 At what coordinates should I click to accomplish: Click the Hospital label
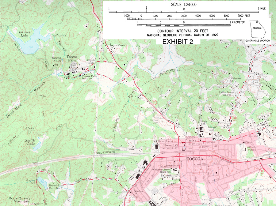(253, 136)
